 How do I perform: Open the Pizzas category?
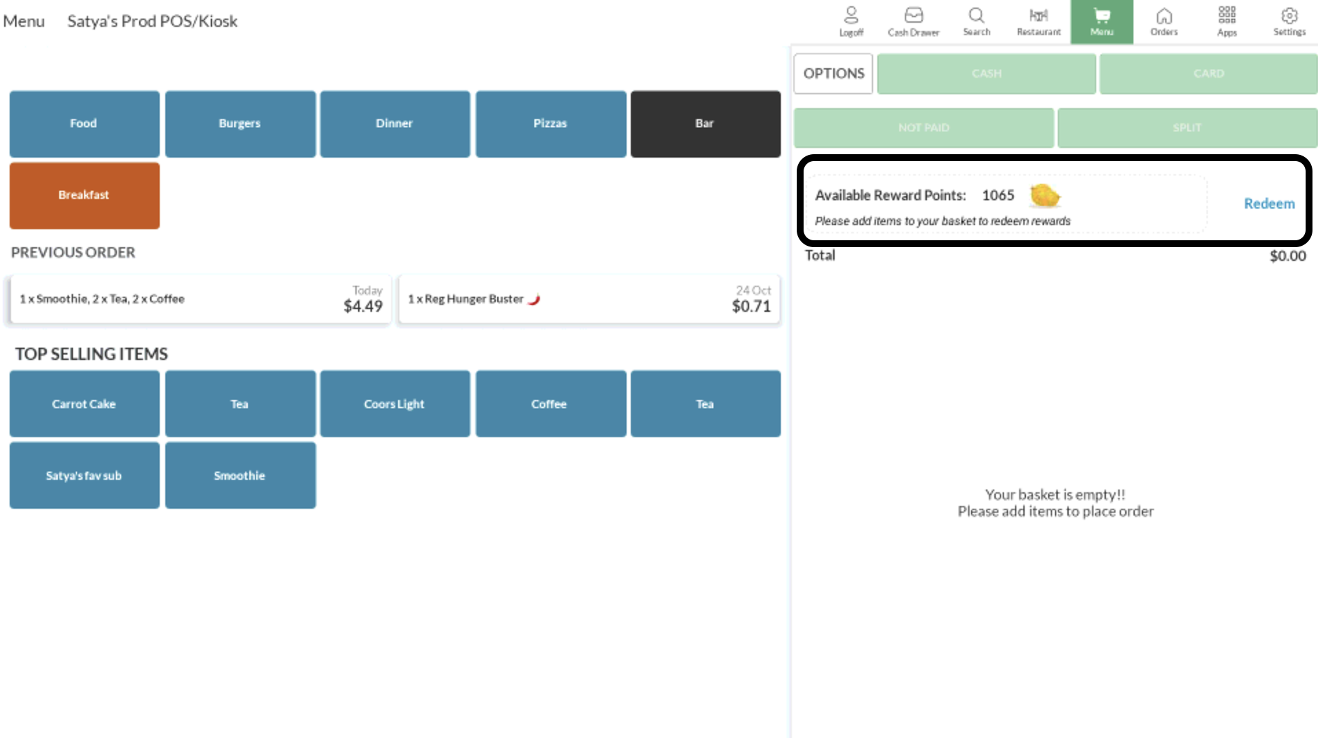coord(550,124)
